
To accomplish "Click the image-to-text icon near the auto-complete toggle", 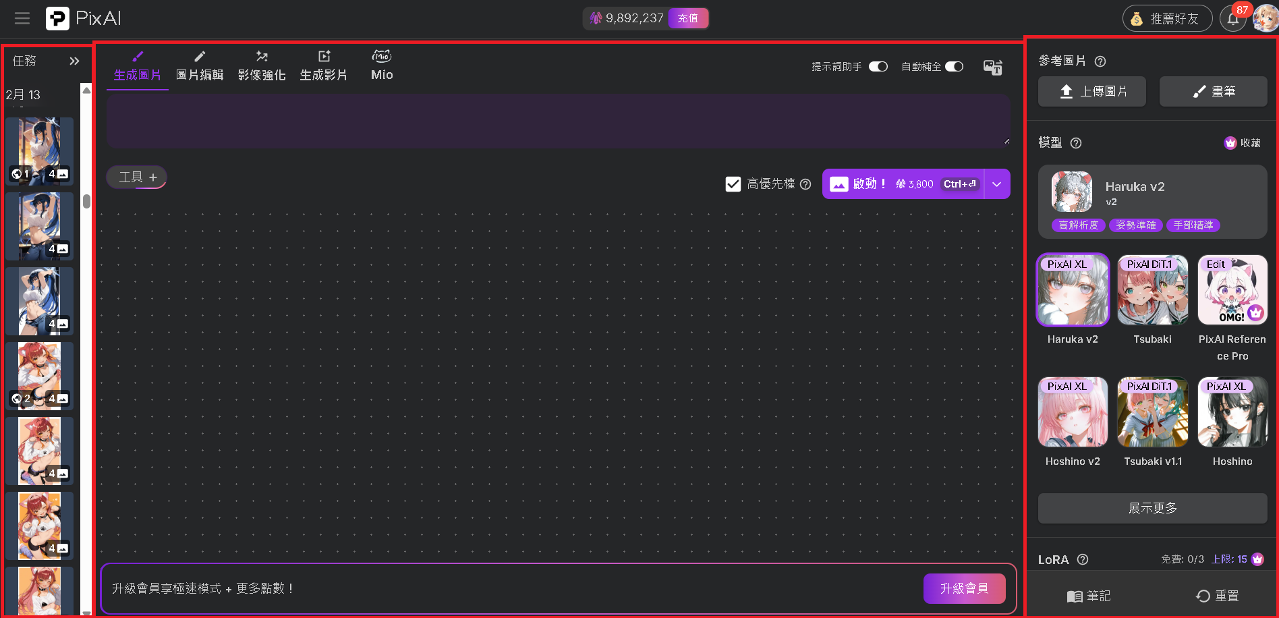I will (992, 67).
